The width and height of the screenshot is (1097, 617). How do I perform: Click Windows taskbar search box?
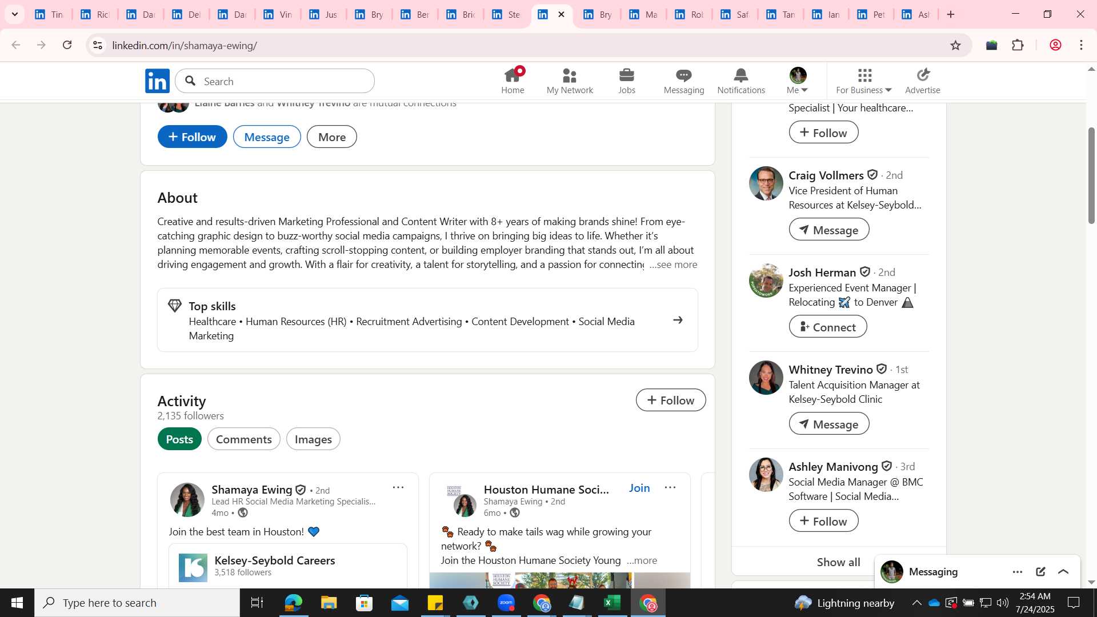[x=137, y=603]
